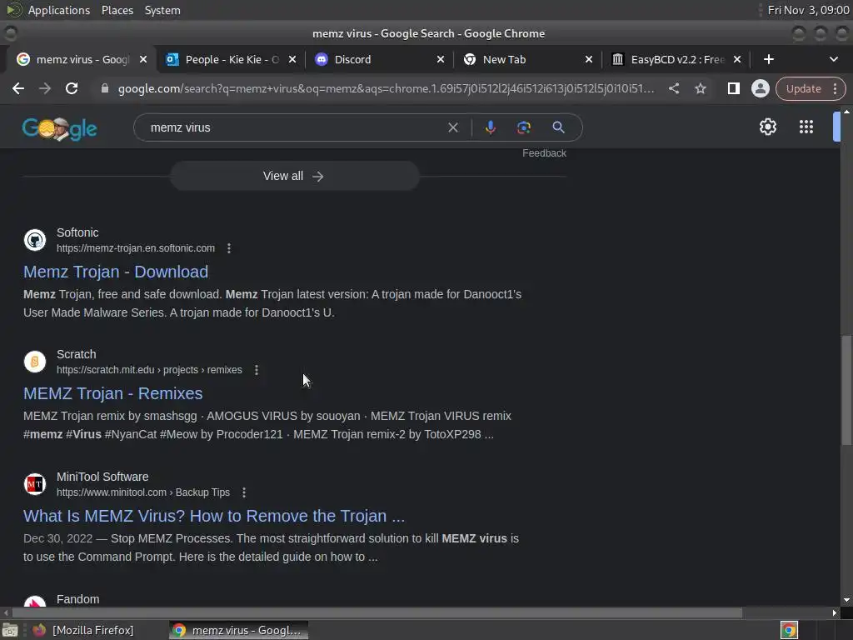Click the scroll-down arrow of the page
The image size is (853, 640).
coord(846,600)
